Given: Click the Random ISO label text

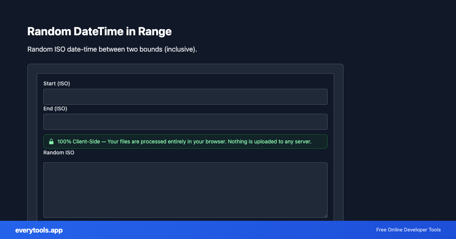Looking at the screenshot, I should [59, 153].
